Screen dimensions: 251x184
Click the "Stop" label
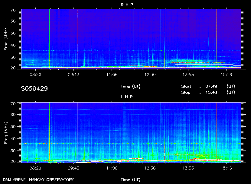(x=186, y=93)
